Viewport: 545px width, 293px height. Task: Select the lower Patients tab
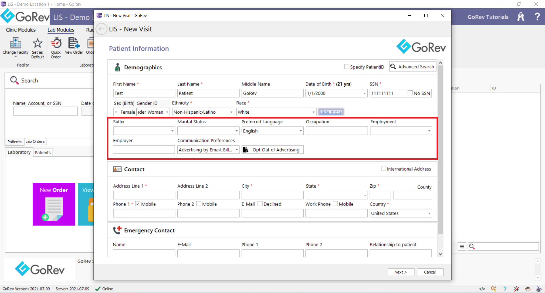[x=43, y=153]
